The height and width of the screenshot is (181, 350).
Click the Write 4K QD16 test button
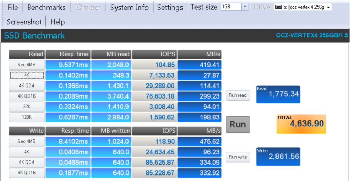(x=27, y=173)
